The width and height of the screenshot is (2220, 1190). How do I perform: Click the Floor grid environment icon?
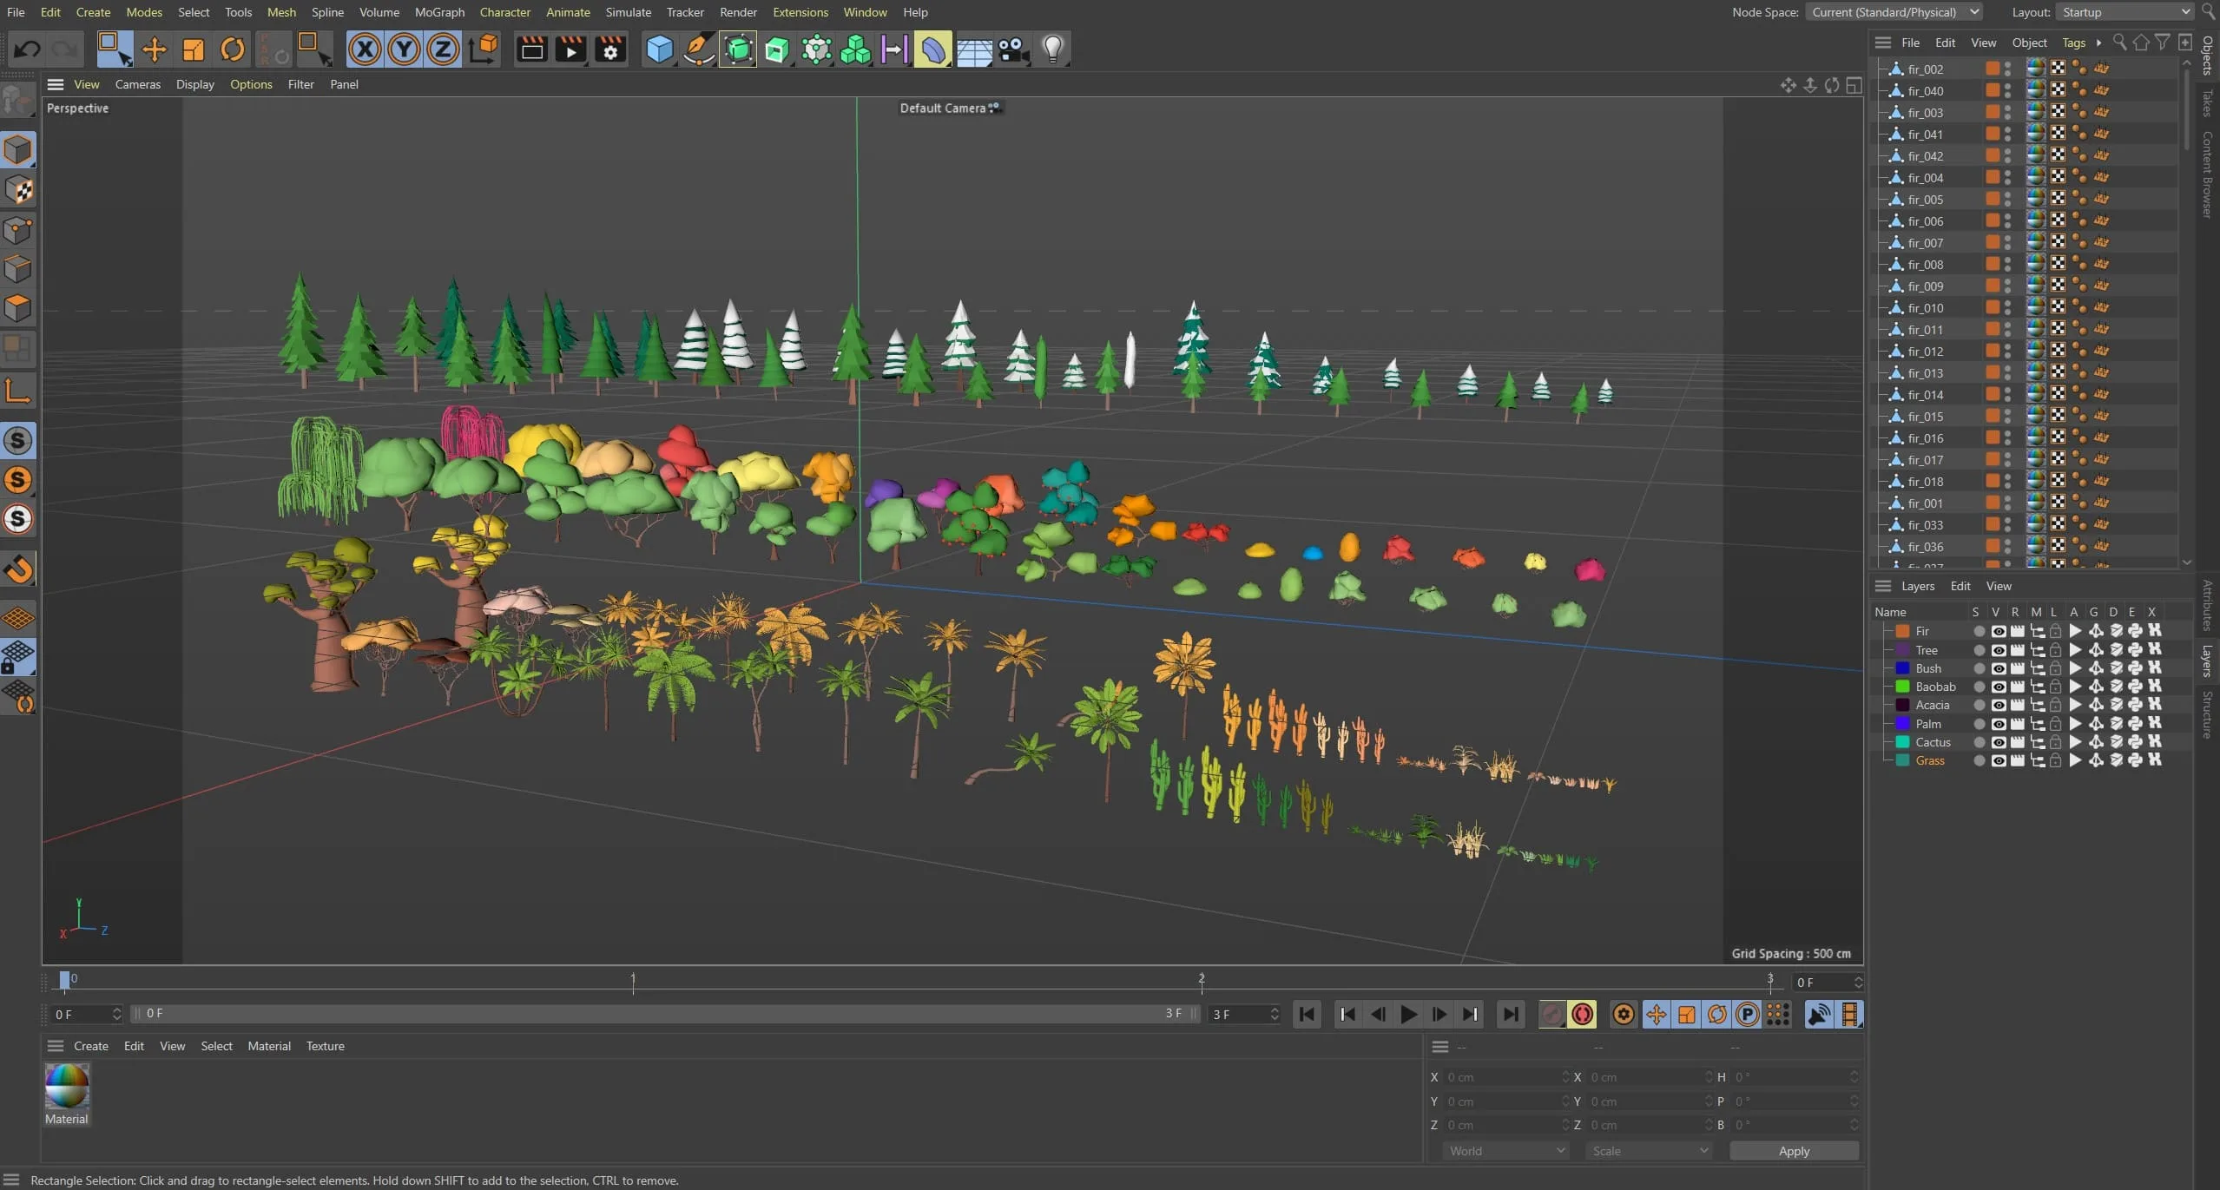click(974, 49)
